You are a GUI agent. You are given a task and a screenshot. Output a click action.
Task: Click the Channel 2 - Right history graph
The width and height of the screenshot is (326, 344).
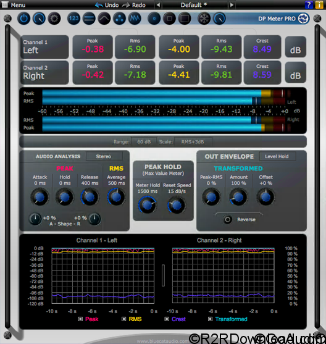tap(224, 276)
